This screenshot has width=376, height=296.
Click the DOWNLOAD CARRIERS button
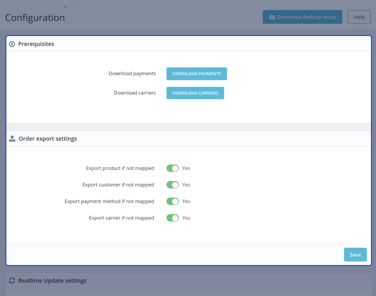click(195, 93)
